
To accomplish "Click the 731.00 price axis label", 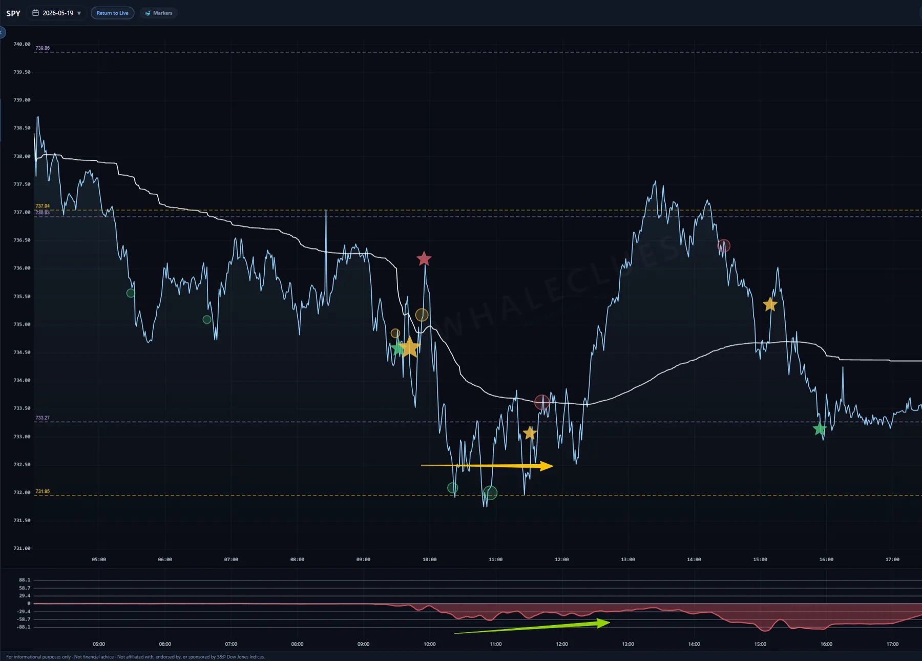I will 22,548.
